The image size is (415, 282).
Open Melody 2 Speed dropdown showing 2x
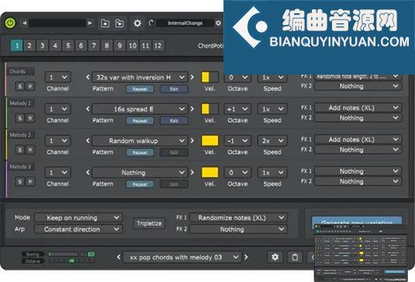click(272, 141)
